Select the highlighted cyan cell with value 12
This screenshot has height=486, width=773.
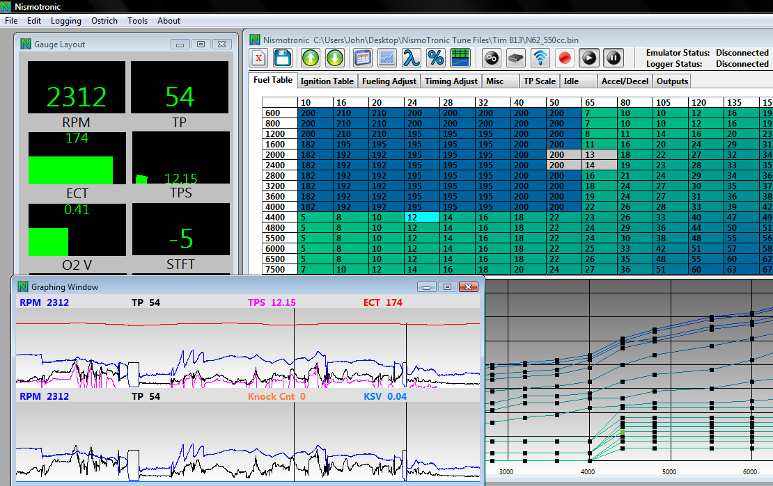(422, 217)
